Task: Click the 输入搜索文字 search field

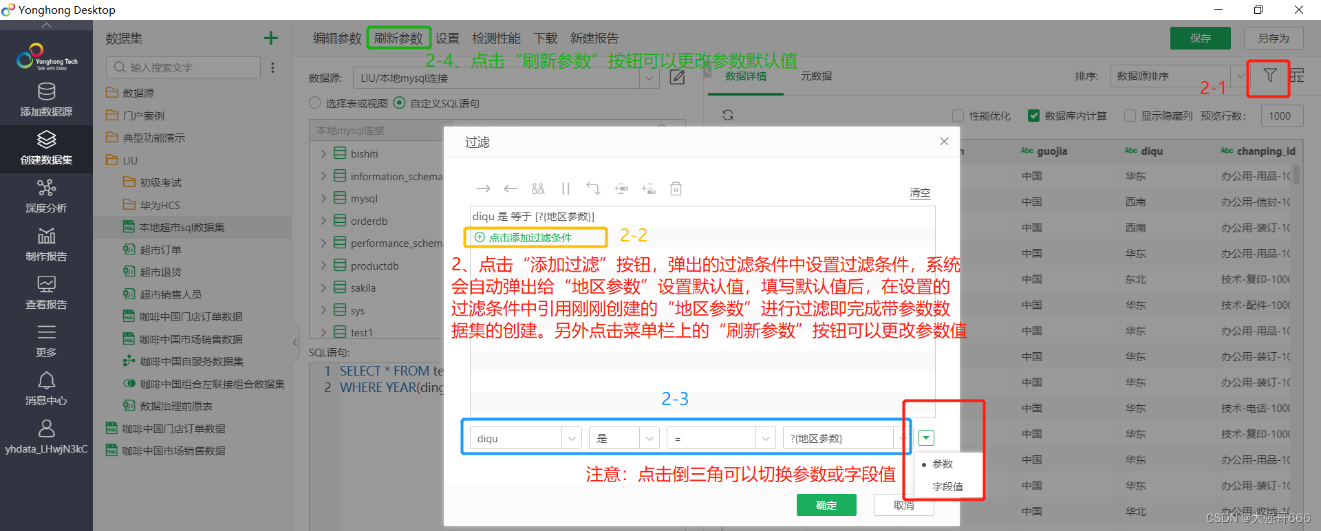Action: click(x=183, y=67)
